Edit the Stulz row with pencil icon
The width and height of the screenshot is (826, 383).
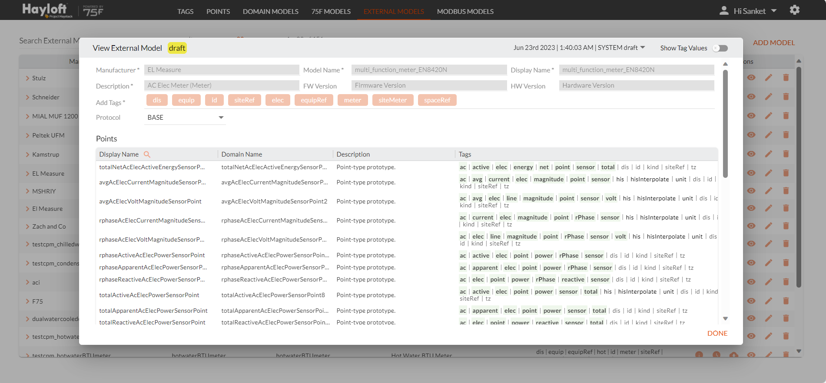tap(769, 78)
